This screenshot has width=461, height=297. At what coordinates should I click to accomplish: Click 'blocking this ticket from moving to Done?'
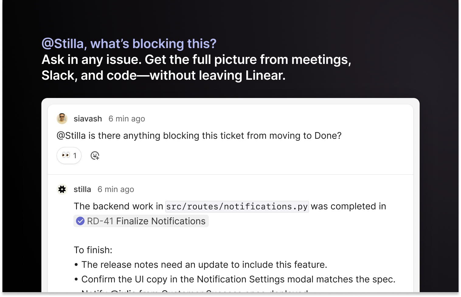pyautogui.click(x=252, y=136)
